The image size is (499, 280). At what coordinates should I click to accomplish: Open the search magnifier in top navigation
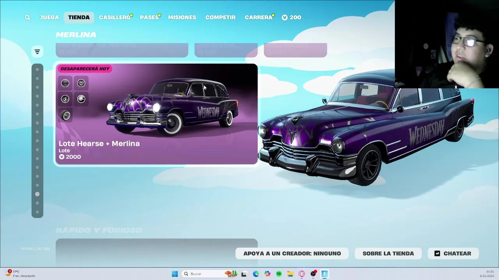(27, 17)
